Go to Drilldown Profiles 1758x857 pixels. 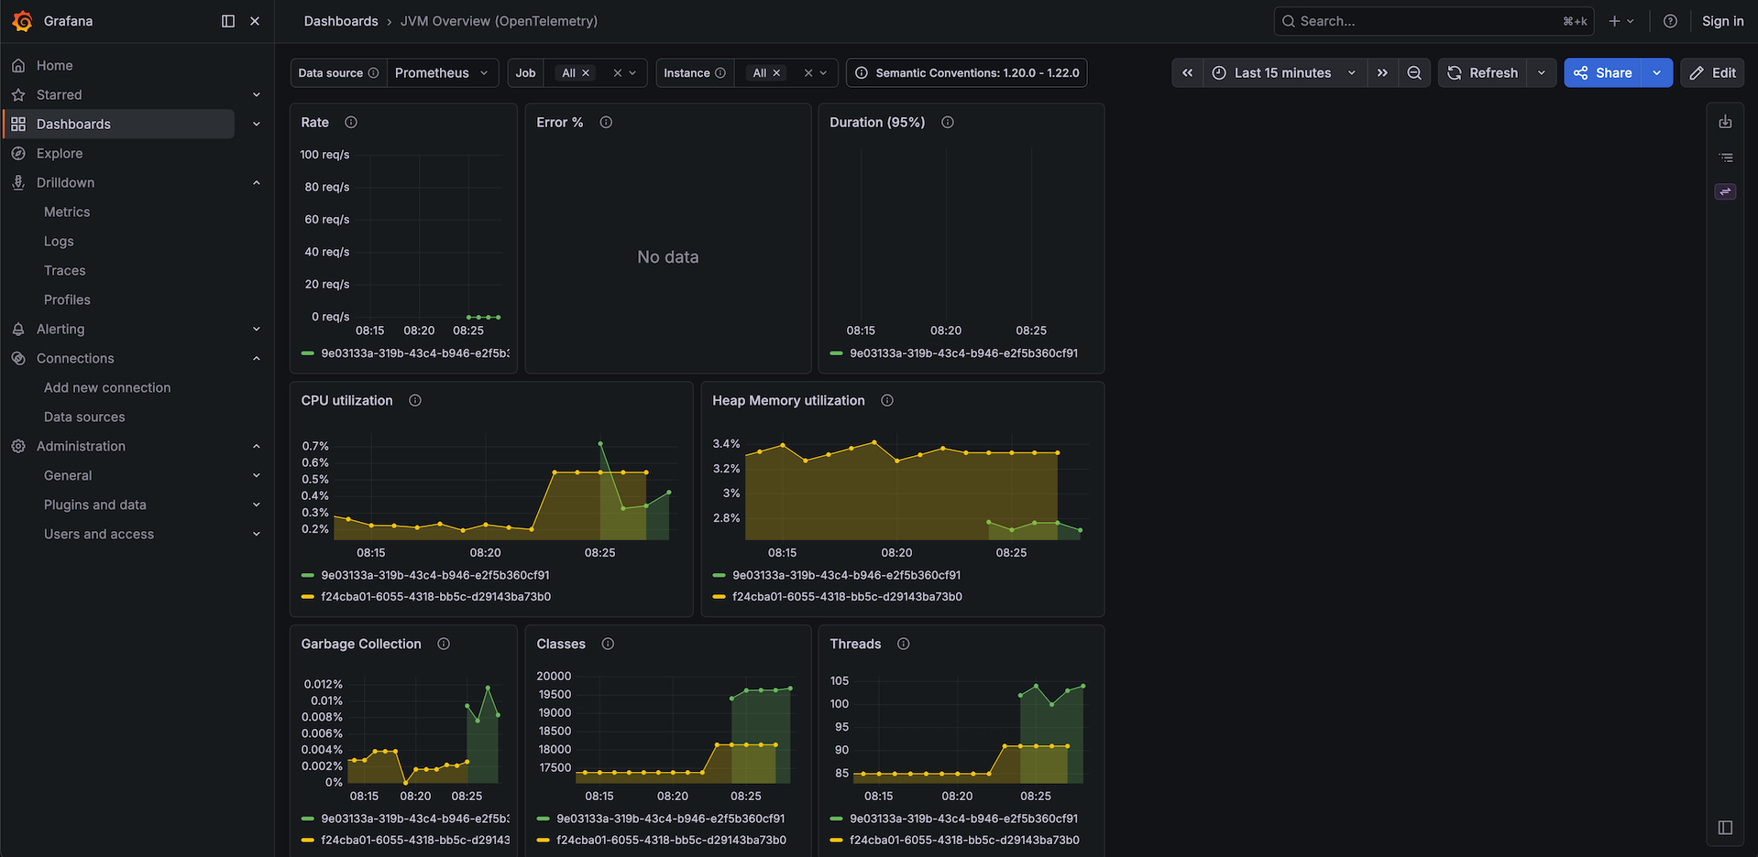click(x=67, y=299)
